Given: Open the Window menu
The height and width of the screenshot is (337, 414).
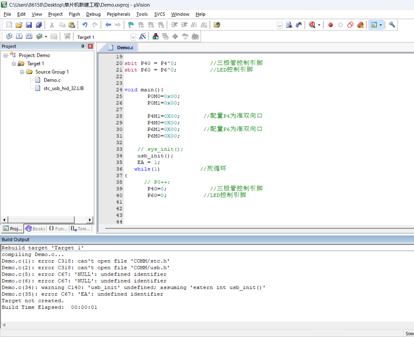Looking at the screenshot, I should coord(180,14).
